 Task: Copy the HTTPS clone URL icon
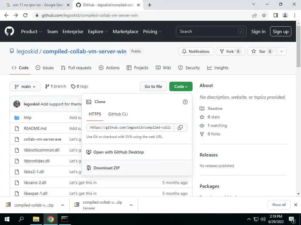click(x=180, y=127)
